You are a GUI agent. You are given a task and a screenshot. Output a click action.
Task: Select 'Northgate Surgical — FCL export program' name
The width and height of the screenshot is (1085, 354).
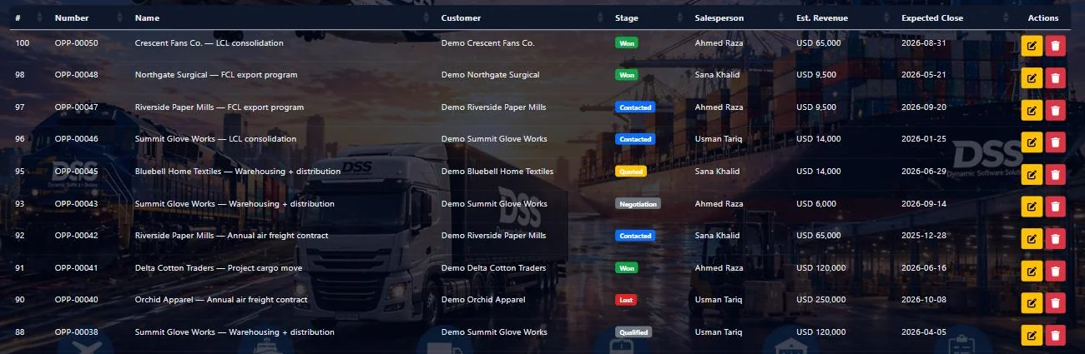[216, 75]
